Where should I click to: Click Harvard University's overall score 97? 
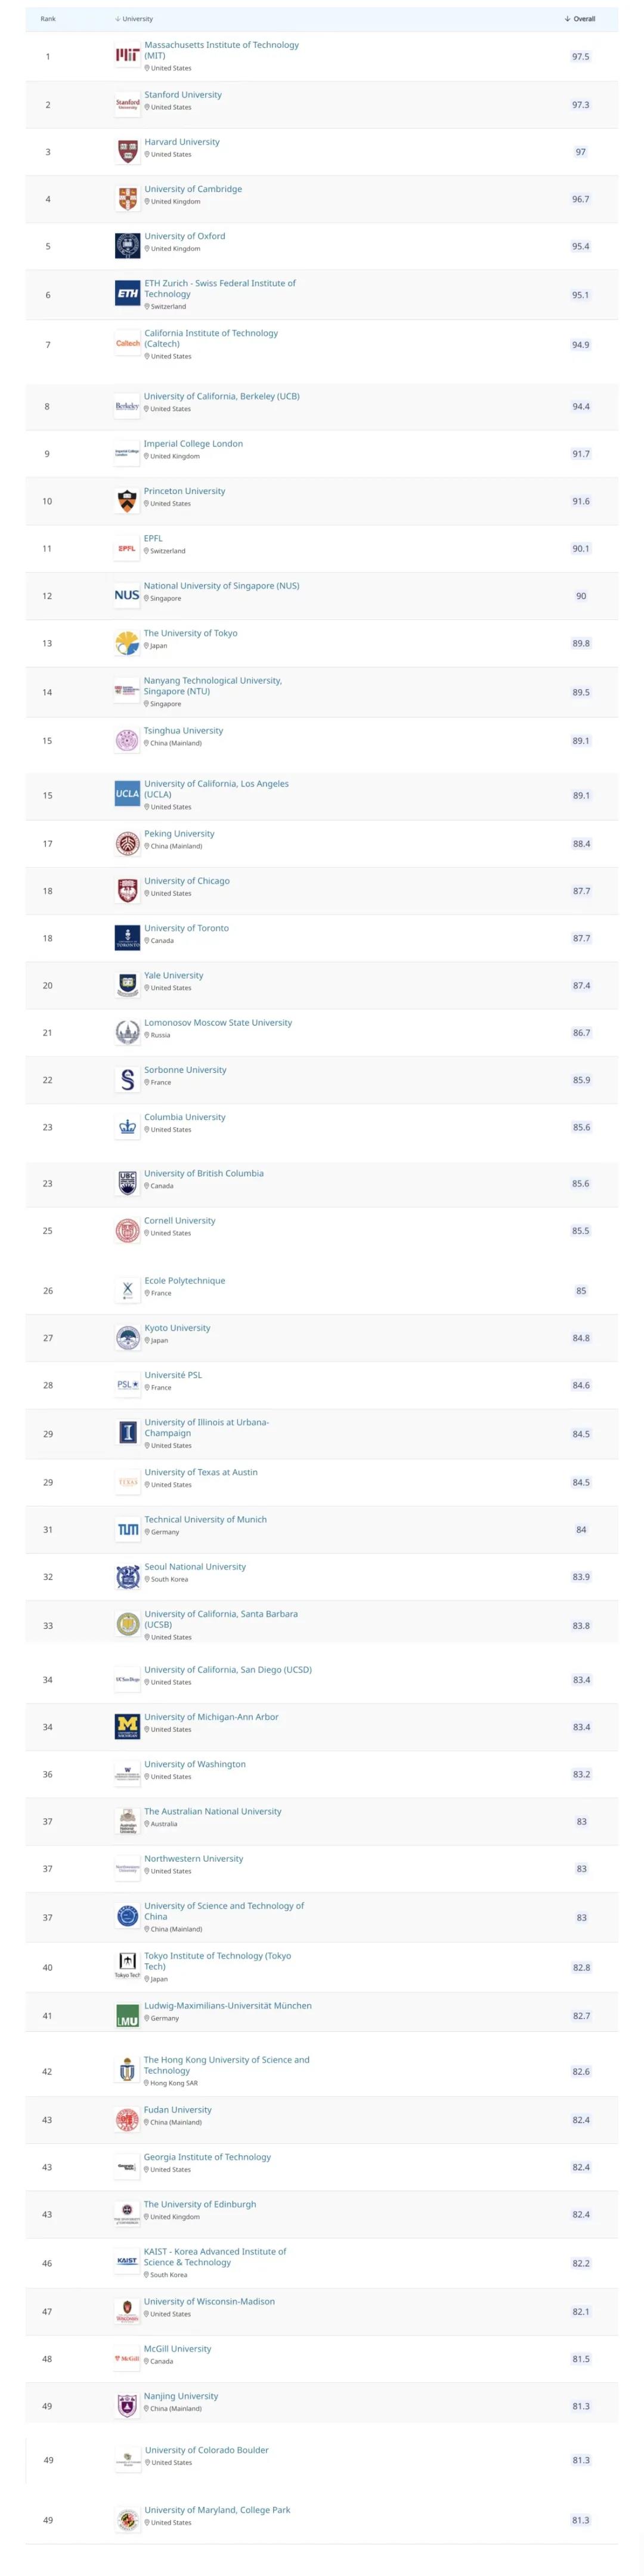pos(581,152)
